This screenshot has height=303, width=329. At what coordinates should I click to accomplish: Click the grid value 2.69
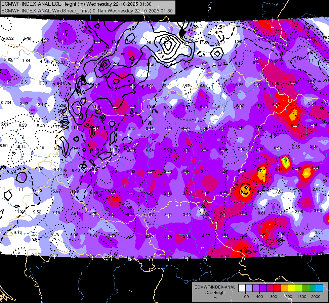click(x=168, y=193)
